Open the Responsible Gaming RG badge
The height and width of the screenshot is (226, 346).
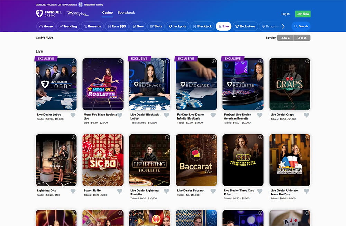pyautogui.click(x=81, y=4)
